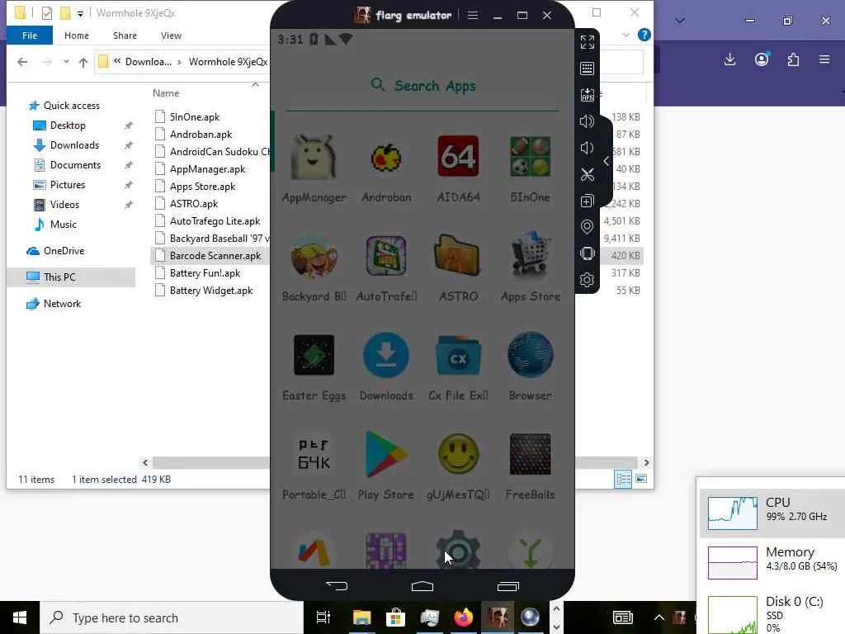The image size is (845, 634).
Task: Tap the Android recent apps button
Action: pos(507,586)
